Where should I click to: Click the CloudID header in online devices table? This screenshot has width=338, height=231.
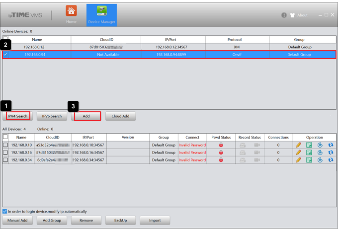point(106,40)
